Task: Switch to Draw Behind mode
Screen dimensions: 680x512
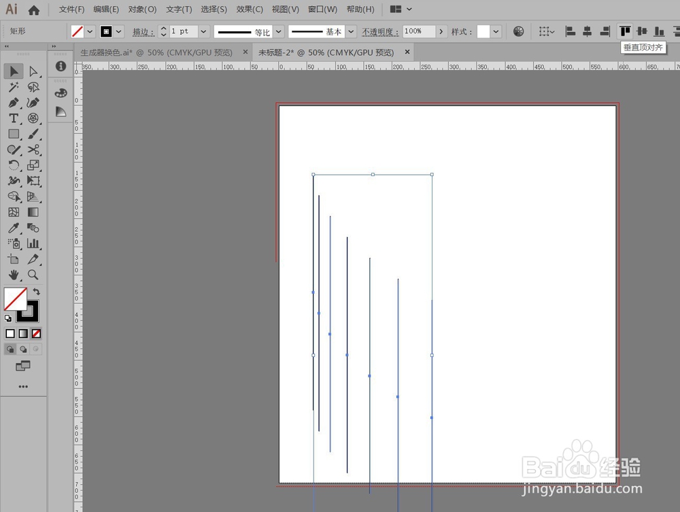Action: (23, 349)
